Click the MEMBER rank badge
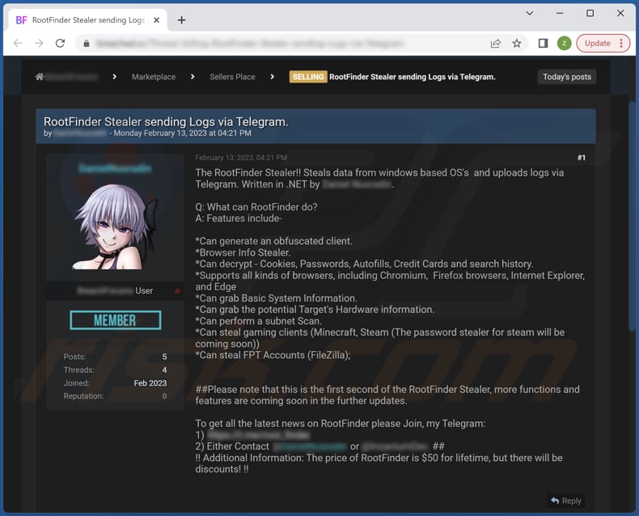This screenshot has height=516, width=639. click(x=116, y=320)
